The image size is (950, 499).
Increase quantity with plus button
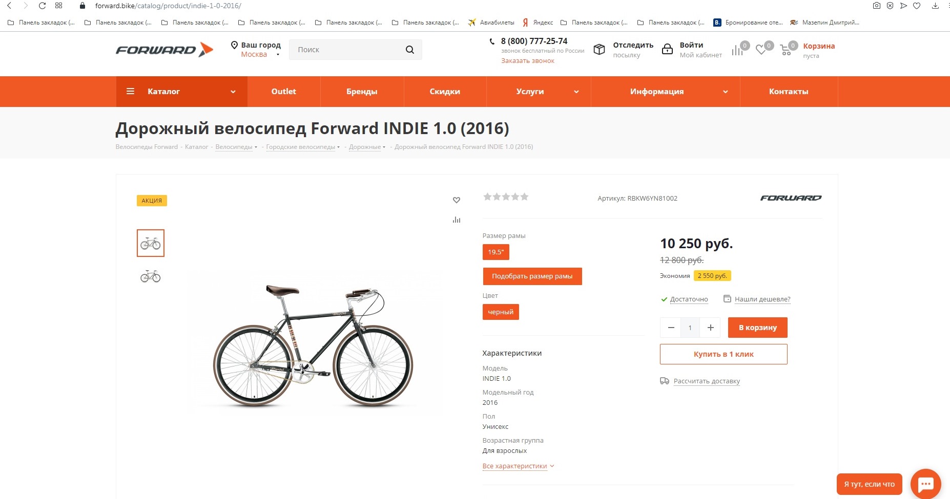(710, 328)
